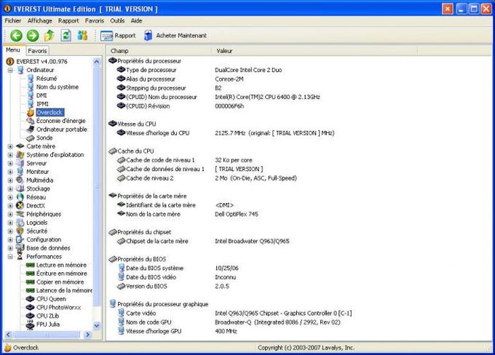The height and width of the screenshot is (355, 495).
Task: Click the Overclock flame icon in the tree
Action: (31, 112)
